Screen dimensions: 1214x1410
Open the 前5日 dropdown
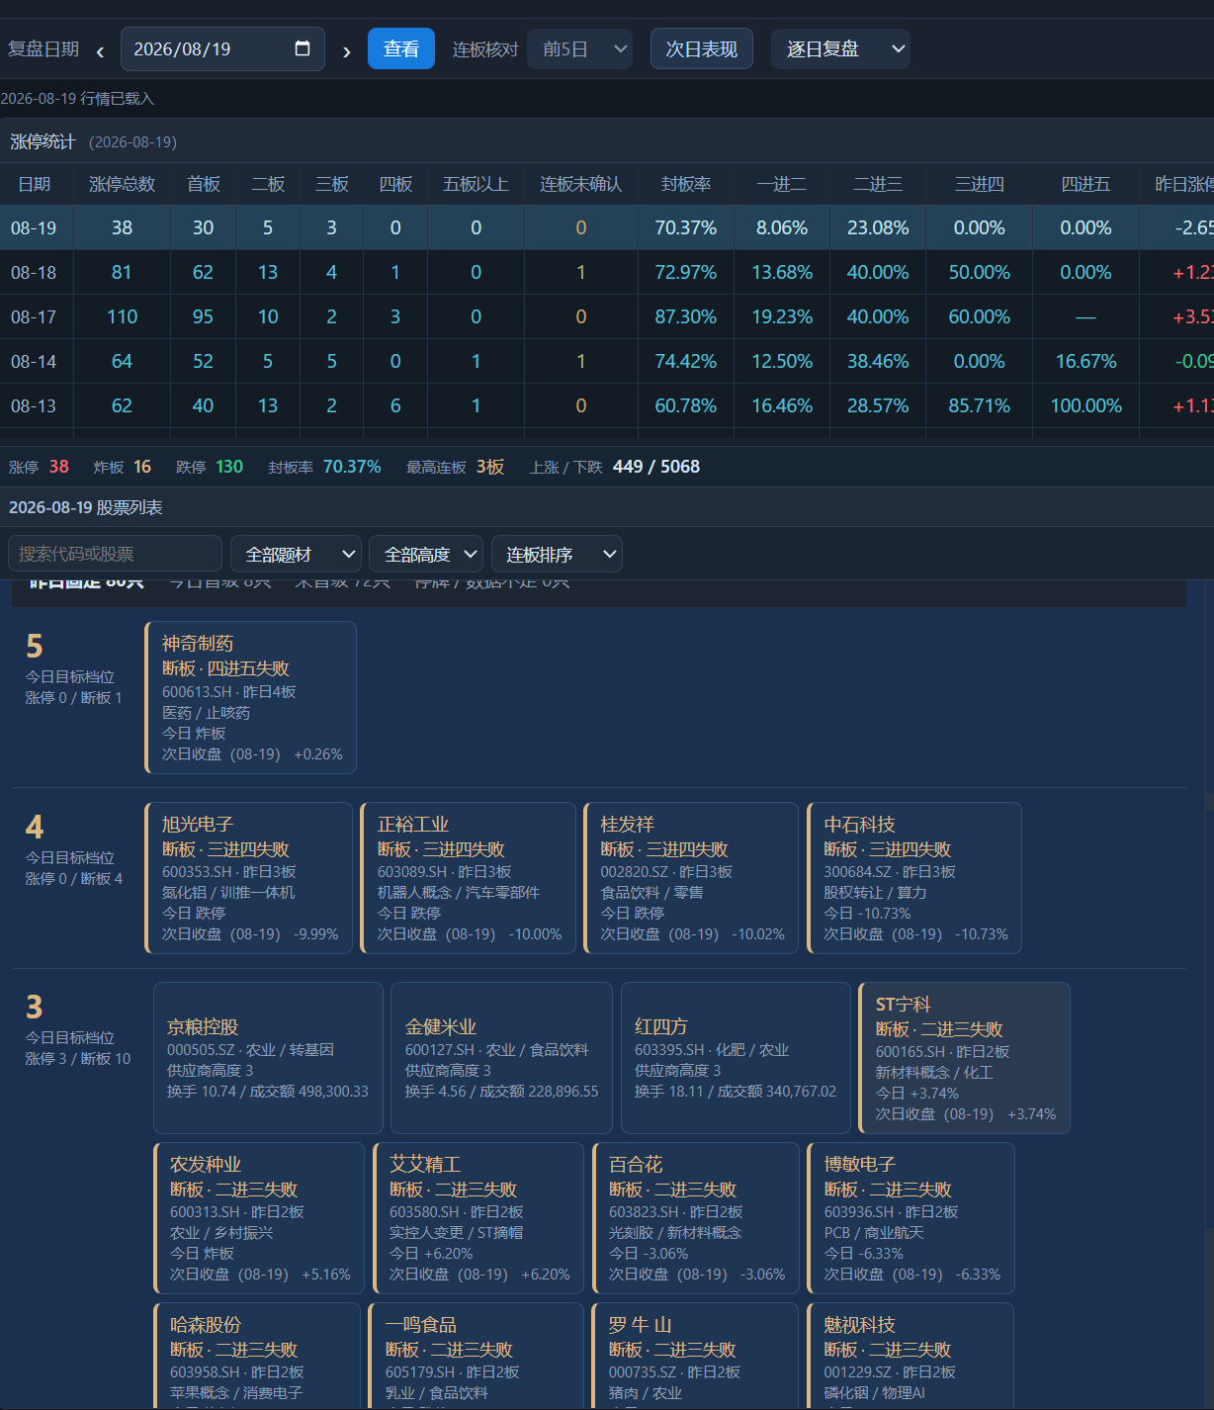click(x=580, y=48)
